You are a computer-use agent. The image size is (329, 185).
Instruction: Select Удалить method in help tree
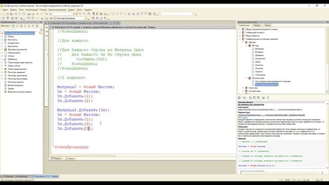[x=259, y=71]
